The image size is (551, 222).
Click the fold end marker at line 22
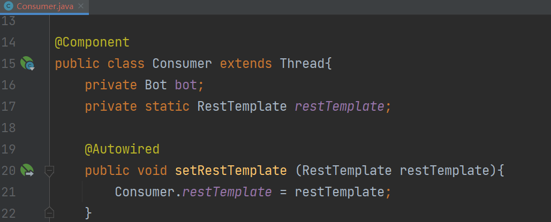click(49, 213)
